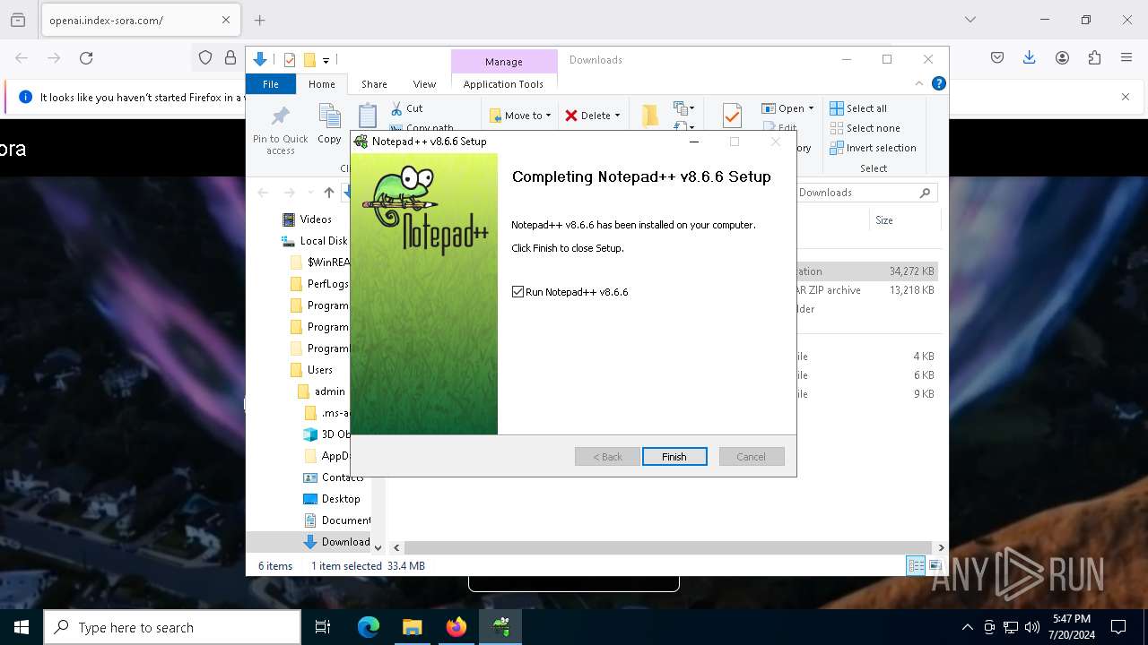Click the disabled Back button
The image size is (1148, 645).
tap(607, 457)
